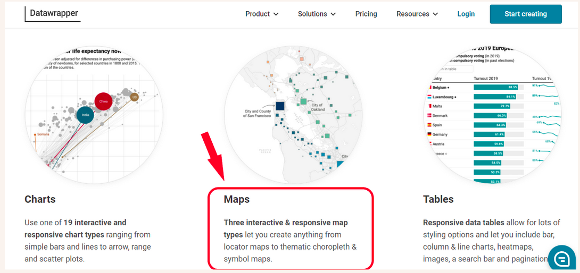Click the red China bubble in chart
580x273 pixels.
pos(104,101)
